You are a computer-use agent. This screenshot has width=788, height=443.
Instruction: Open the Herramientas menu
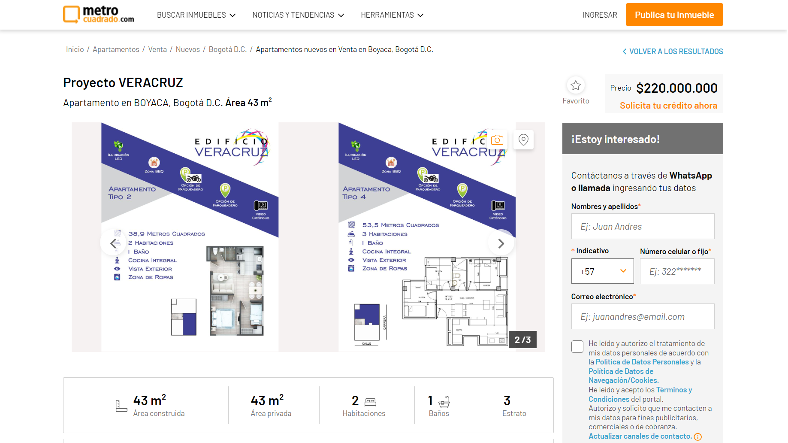pos(392,15)
